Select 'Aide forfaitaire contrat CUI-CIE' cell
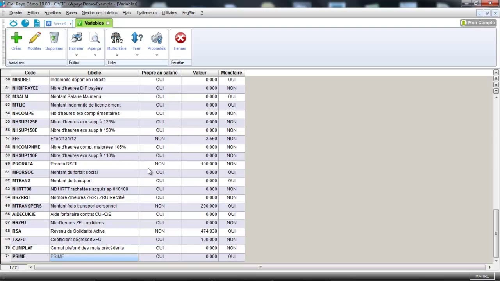 94,214
